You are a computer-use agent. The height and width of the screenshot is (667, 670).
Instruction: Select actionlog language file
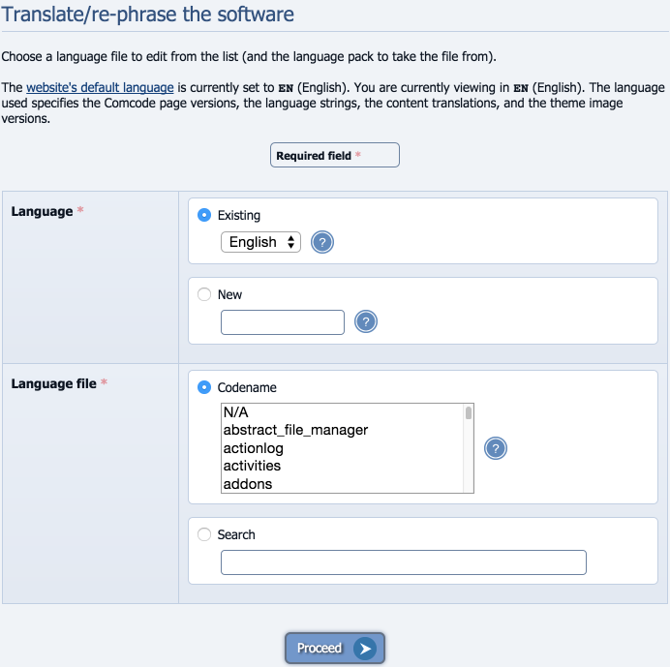pos(343,448)
